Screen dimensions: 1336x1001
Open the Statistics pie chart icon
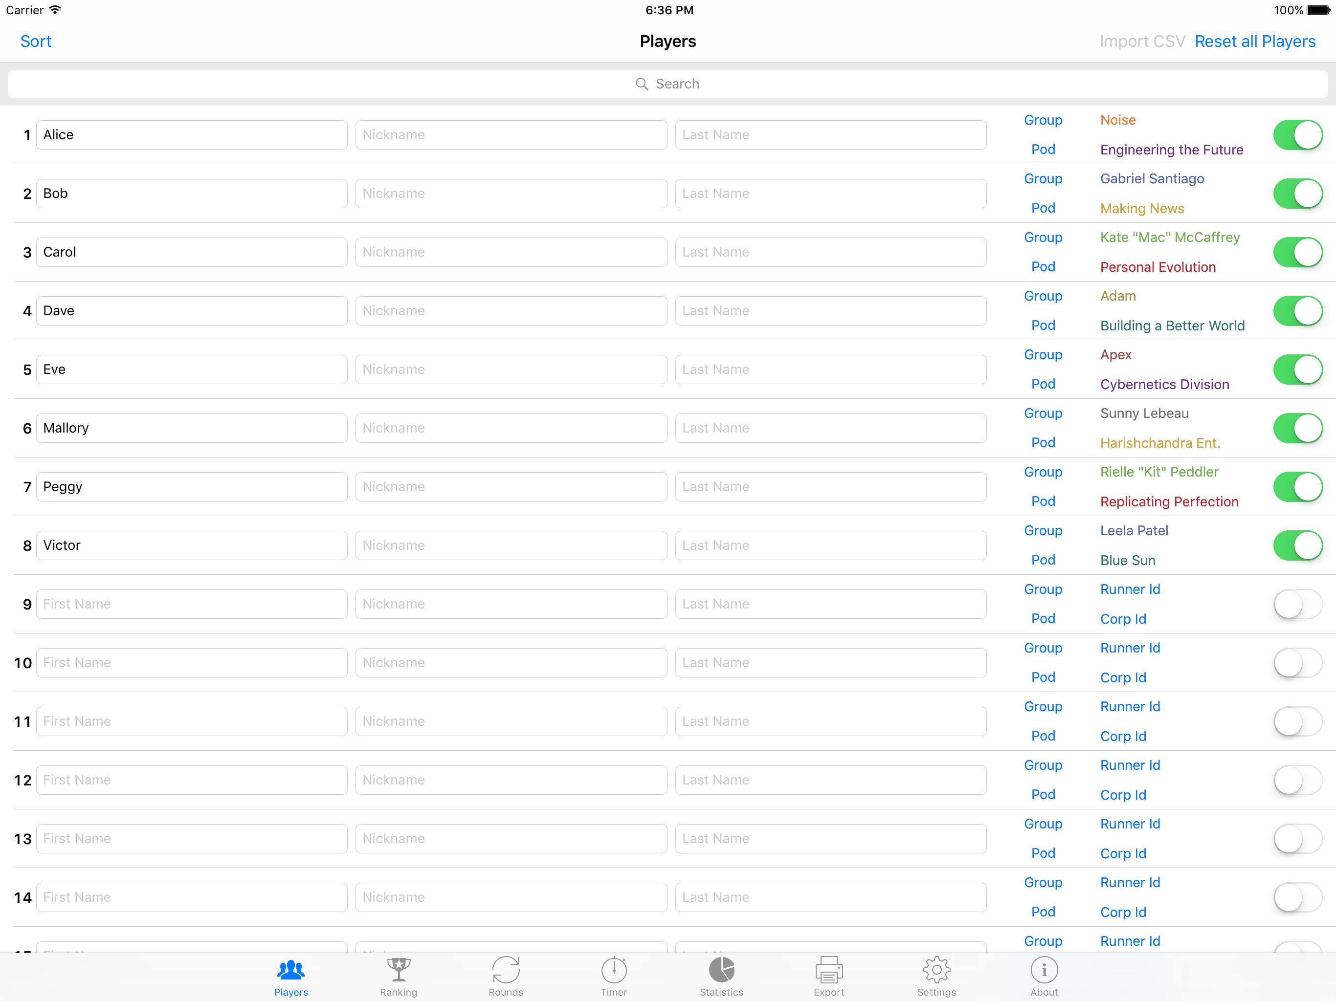point(721,976)
